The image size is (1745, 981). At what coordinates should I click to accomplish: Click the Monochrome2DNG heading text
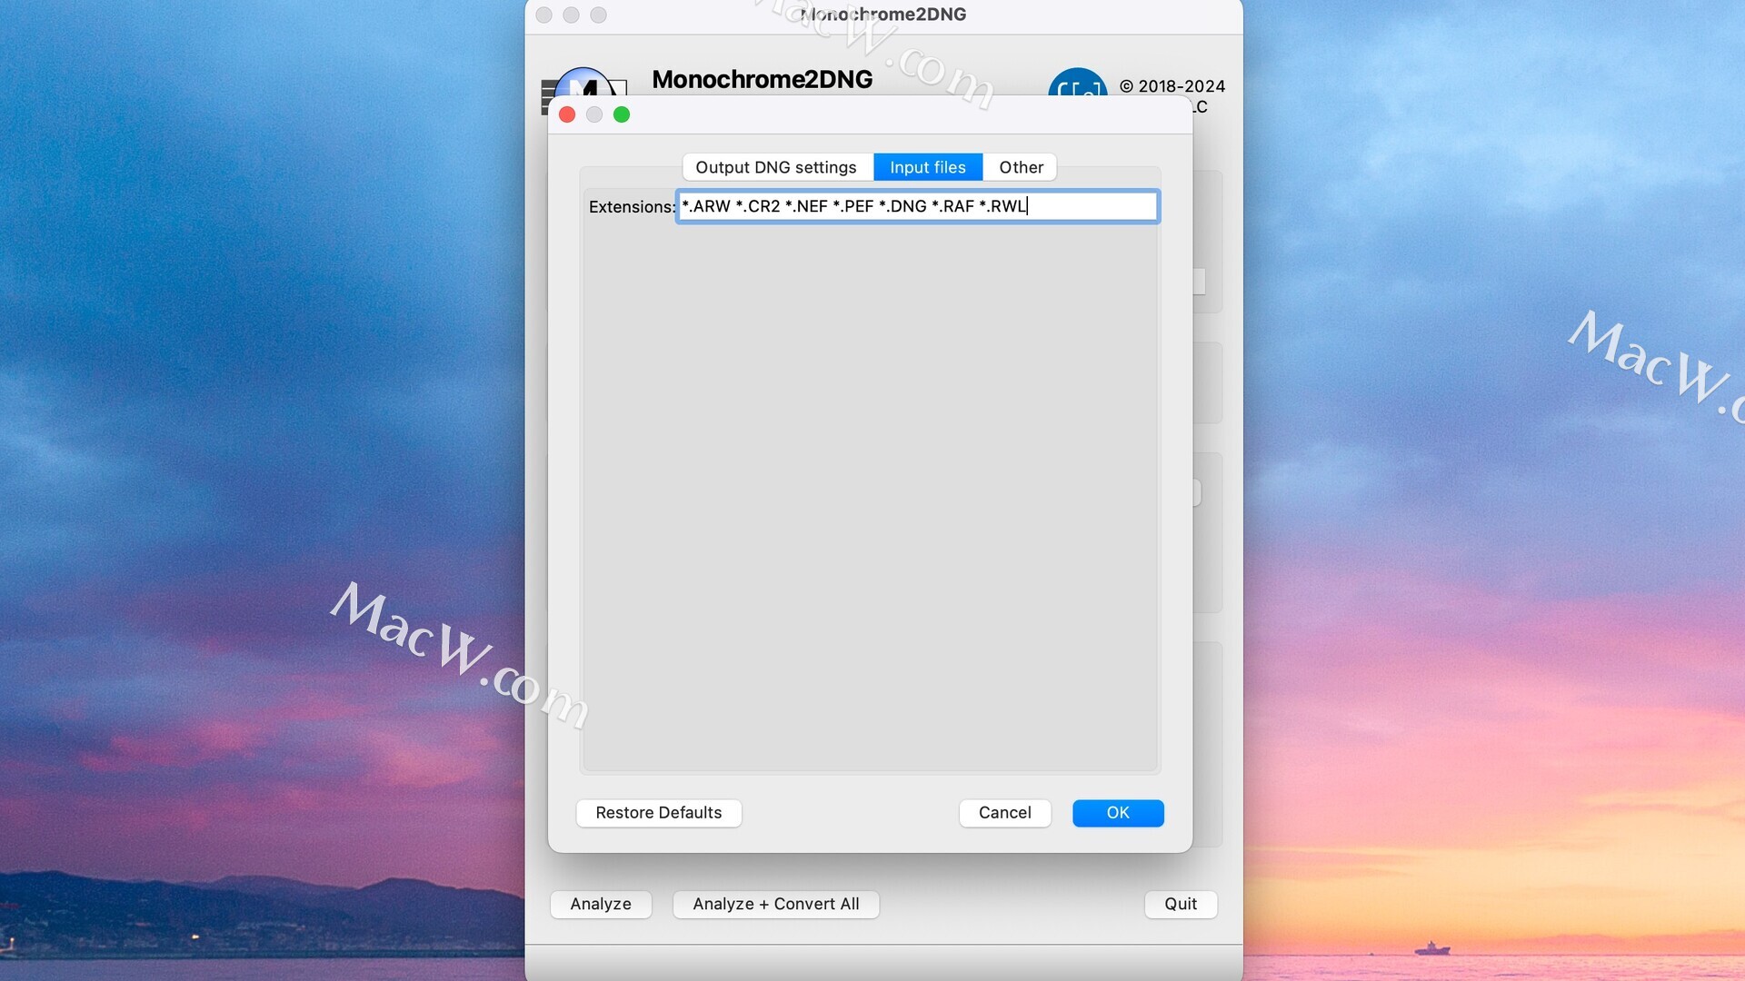click(x=763, y=79)
